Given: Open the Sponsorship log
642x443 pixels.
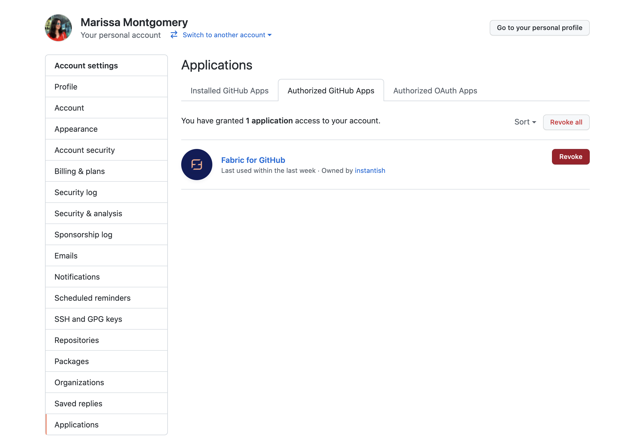Looking at the screenshot, I should click(x=106, y=235).
